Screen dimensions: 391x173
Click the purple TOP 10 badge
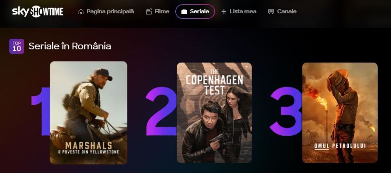[x=17, y=46]
